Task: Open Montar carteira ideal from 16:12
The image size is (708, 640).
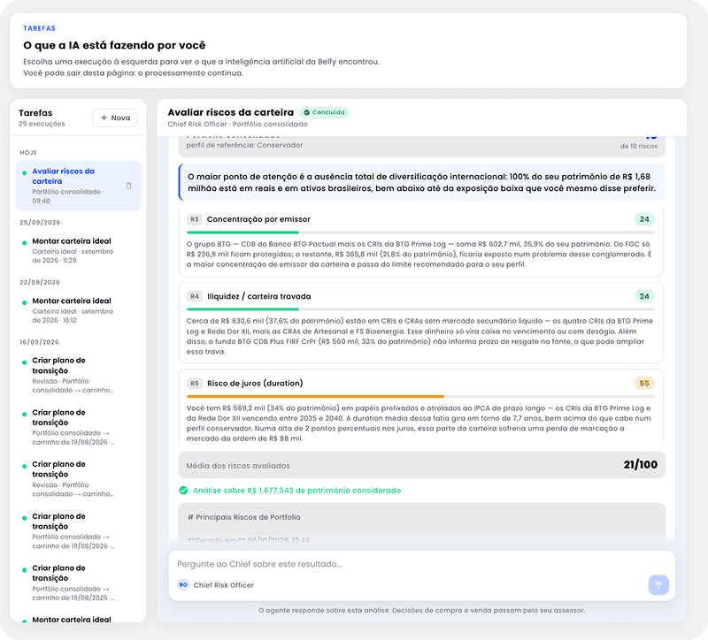Action: pos(78,310)
